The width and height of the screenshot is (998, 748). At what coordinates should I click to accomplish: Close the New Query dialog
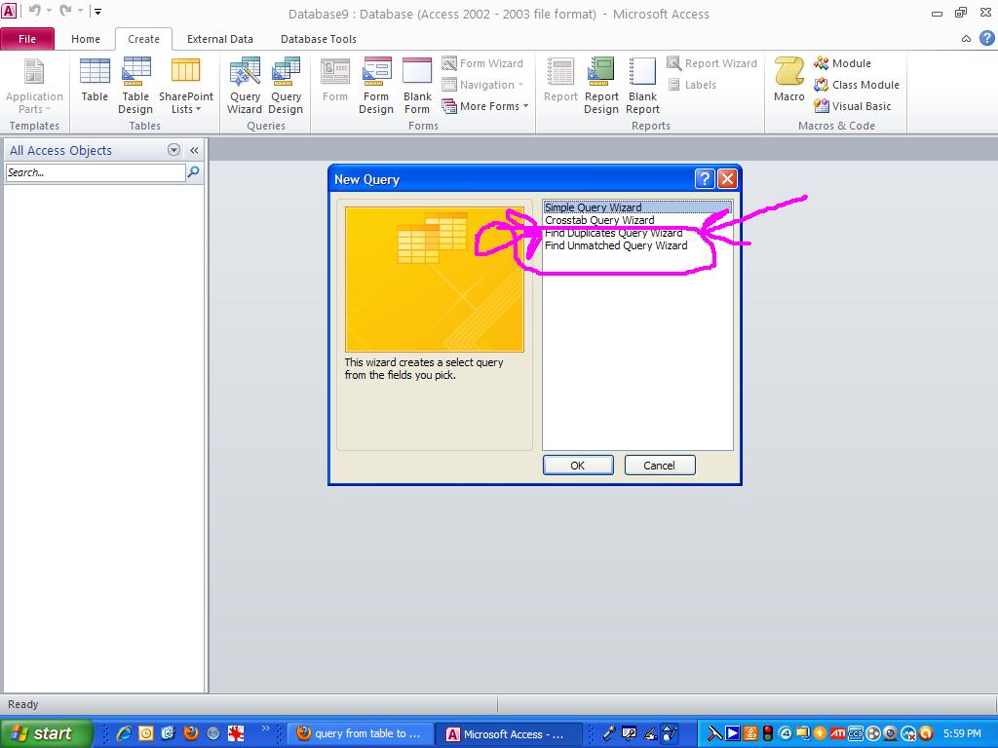tap(727, 179)
